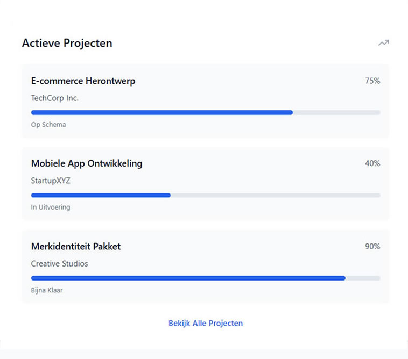Open the Merkidentiteit Pakket project
The image size is (408, 359).
pos(76,247)
